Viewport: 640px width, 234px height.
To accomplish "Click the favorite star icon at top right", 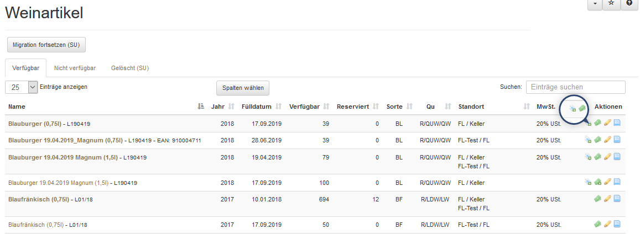I will click(611, 4).
